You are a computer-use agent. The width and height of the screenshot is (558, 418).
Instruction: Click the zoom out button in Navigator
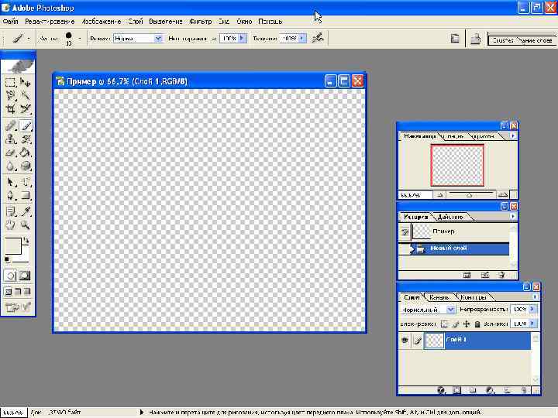point(440,195)
